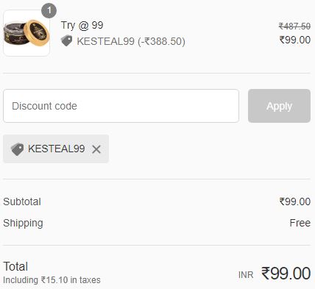
Task: Click the Including ₹15.10 in taxes note
Action: [52, 280]
